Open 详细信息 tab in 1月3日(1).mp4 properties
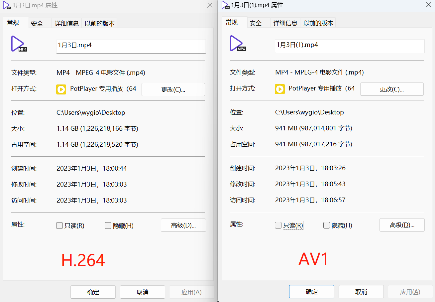The height and width of the screenshot is (302, 435). click(285, 23)
